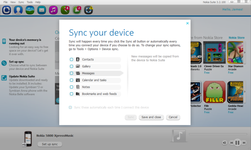Open the Nokia Store link

tap(236, 37)
